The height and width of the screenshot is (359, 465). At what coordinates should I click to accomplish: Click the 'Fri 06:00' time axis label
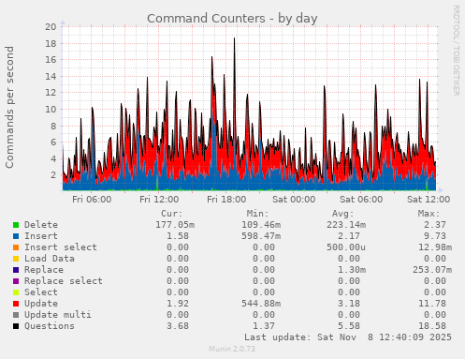click(92, 199)
